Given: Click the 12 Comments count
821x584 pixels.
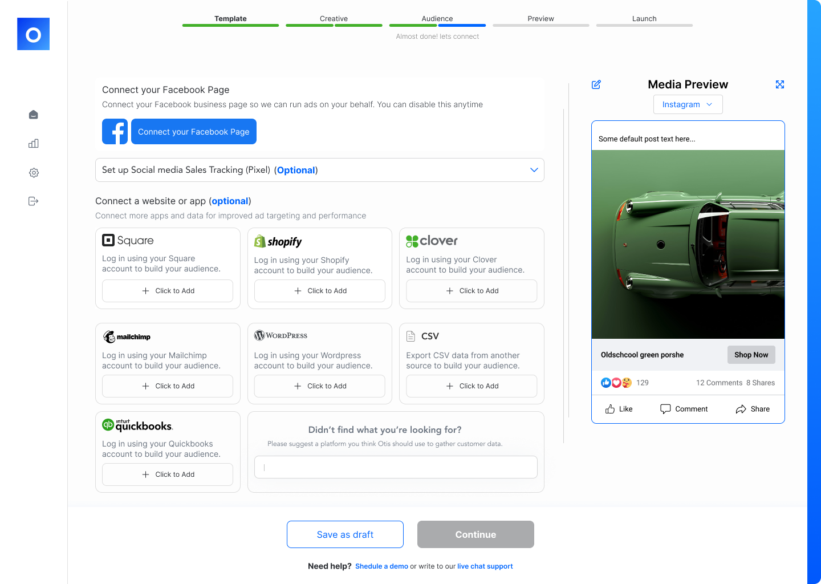Looking at the screenshot, I should pos(719,383).
